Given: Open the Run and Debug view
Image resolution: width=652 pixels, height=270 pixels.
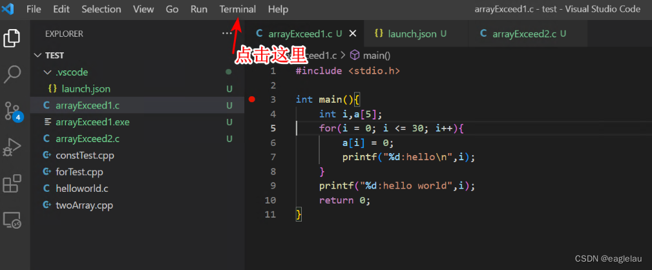Looking at the screenshot, I should coord(12,147).
